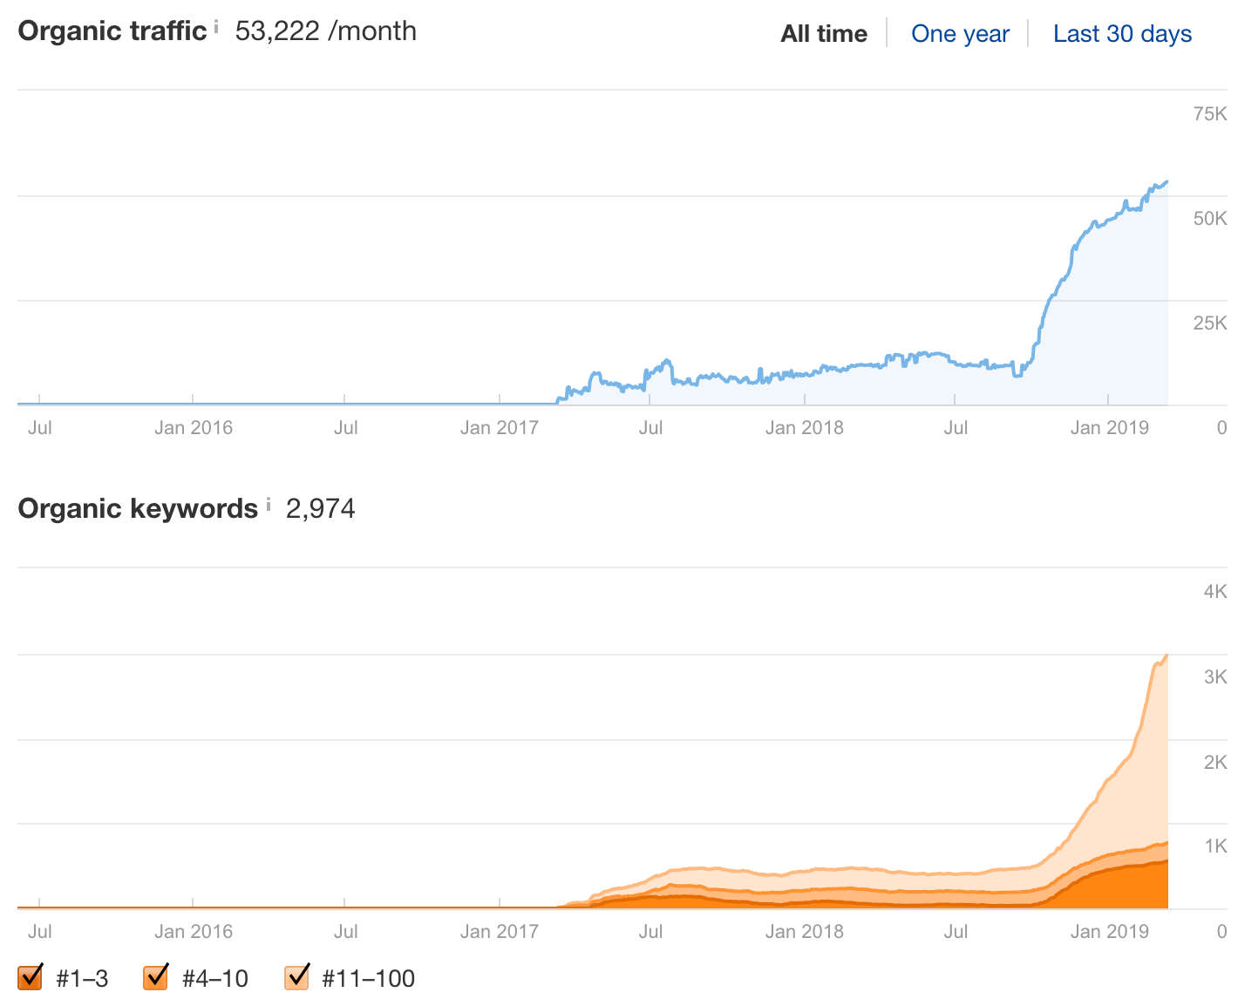
Task: Click the Jan 2019 label on traffic chart
Action: (x=1109, y=427)
